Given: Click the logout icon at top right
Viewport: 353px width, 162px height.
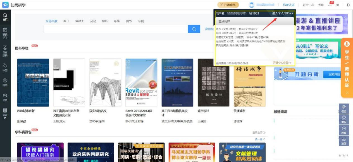Looking at the screenshot, I should pos(348,5).
